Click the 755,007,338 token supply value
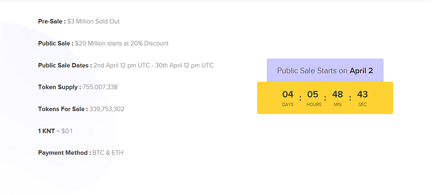Viewport: 432px width, 195px height. click(x=100, y=87)
